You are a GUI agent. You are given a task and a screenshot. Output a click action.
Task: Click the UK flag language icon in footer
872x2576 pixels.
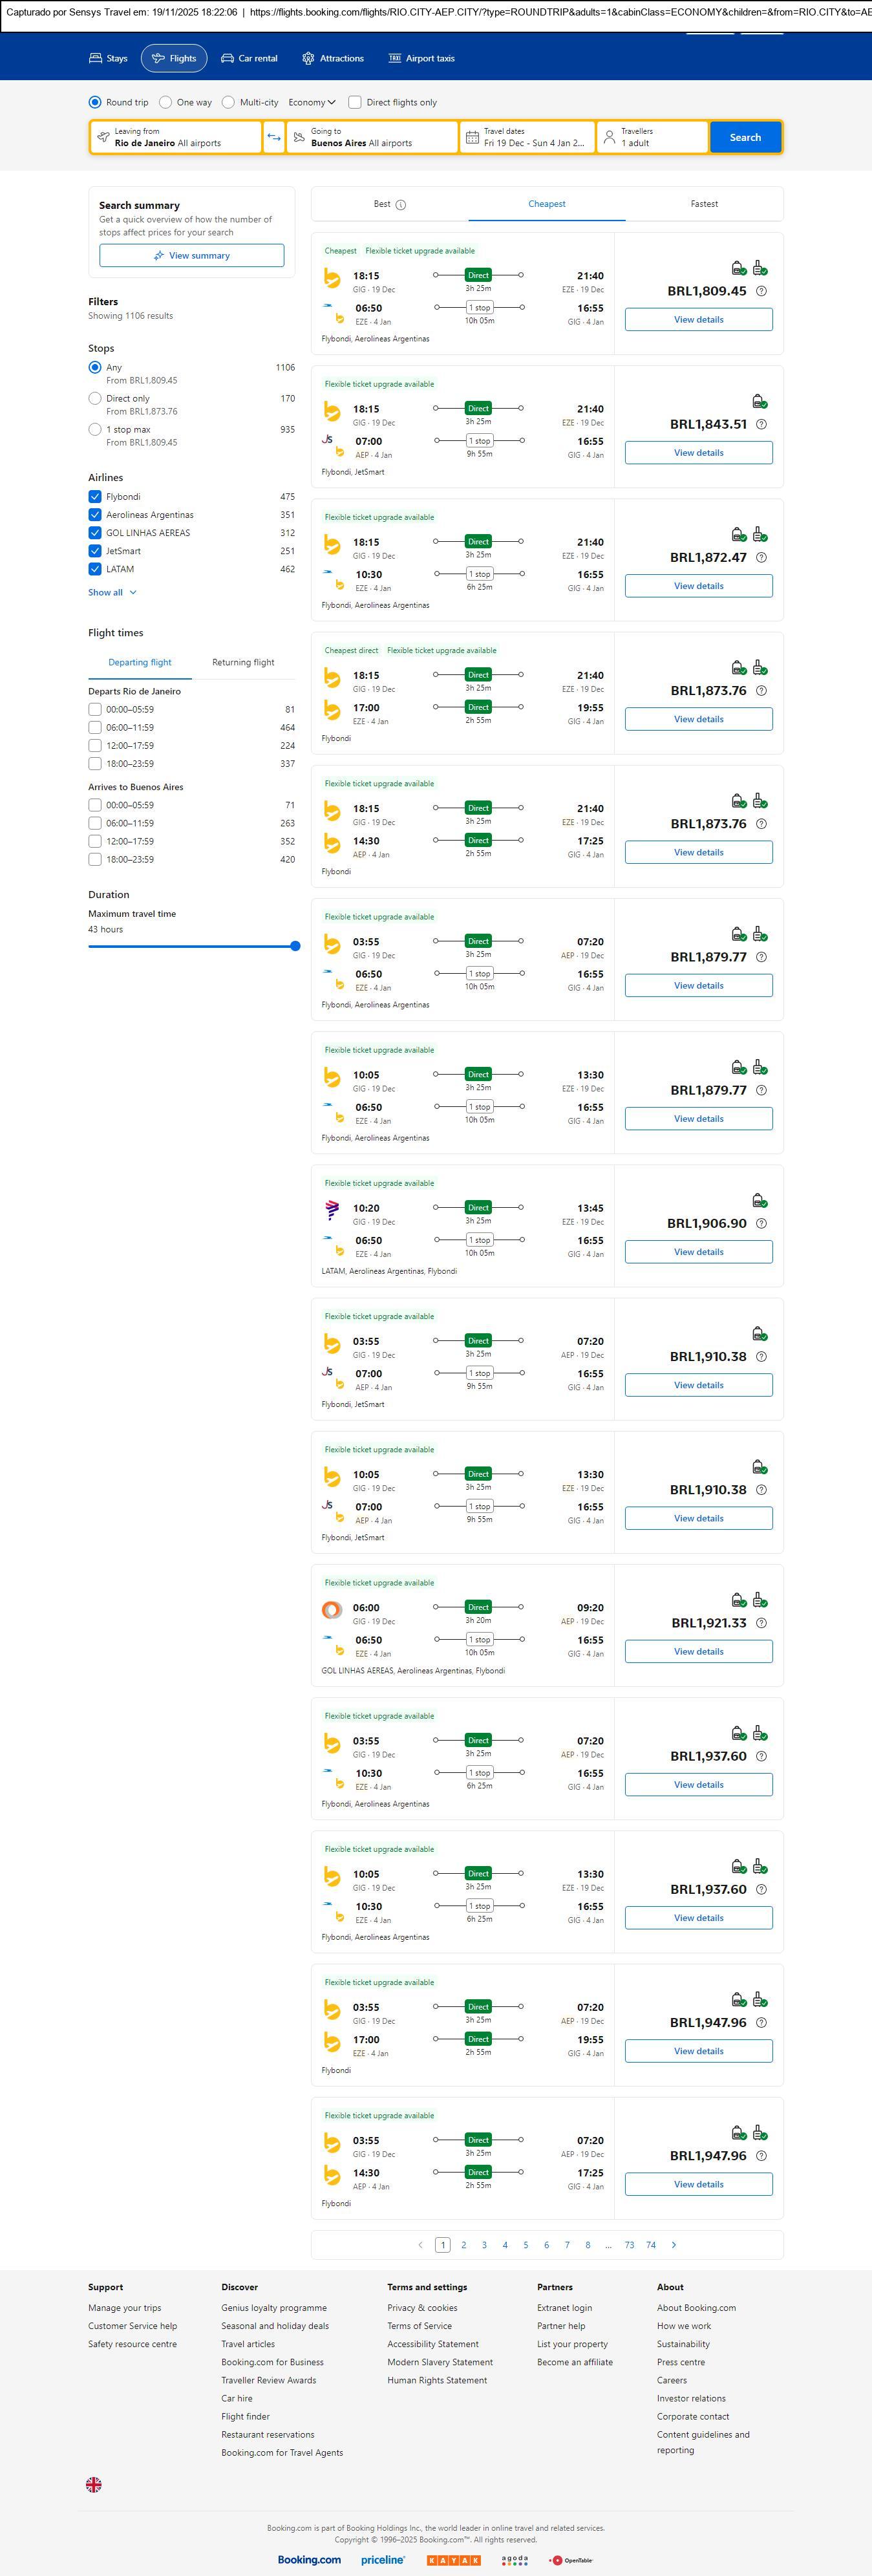94,2484
